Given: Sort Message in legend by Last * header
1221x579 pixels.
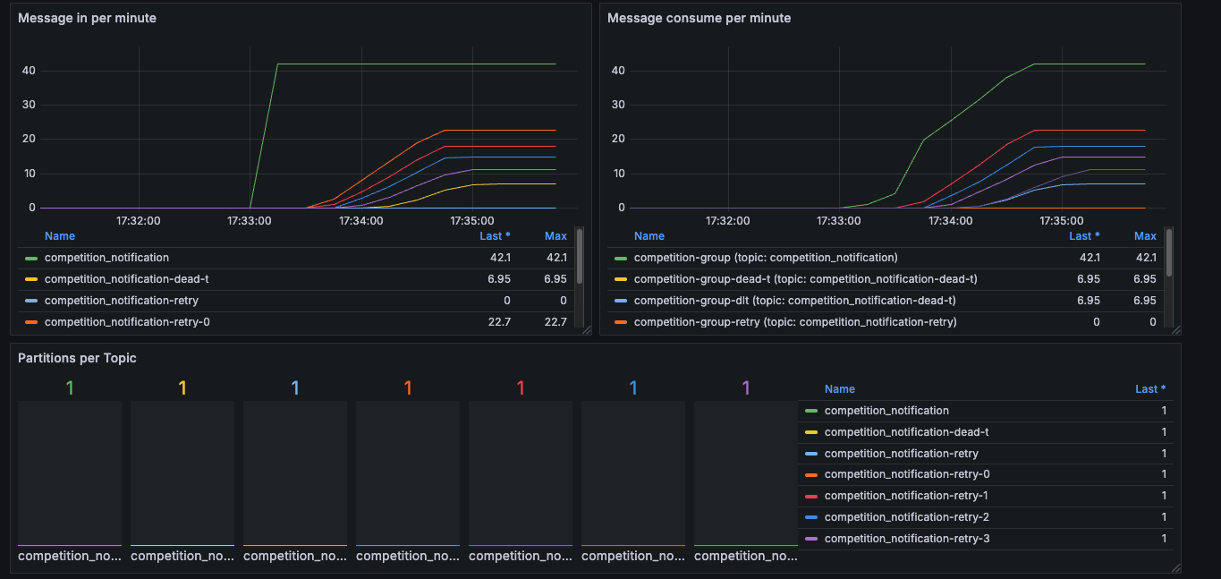Looking at the screenshot, I should tap(495, 236).
